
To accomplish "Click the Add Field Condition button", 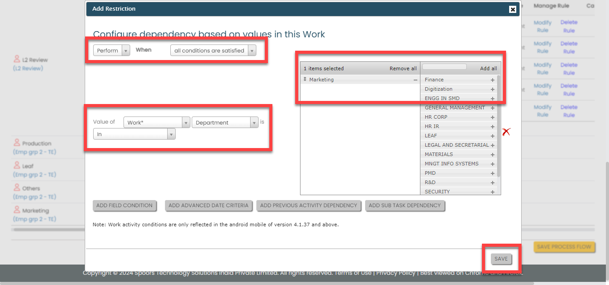I will [x=124, y=205].
